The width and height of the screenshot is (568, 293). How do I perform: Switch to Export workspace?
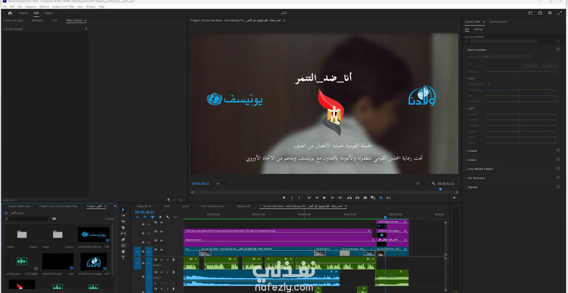pos(49,13)
